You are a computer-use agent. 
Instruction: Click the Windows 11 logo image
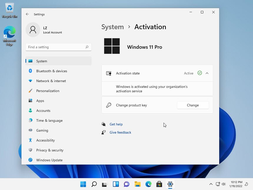tap(112, 46)
